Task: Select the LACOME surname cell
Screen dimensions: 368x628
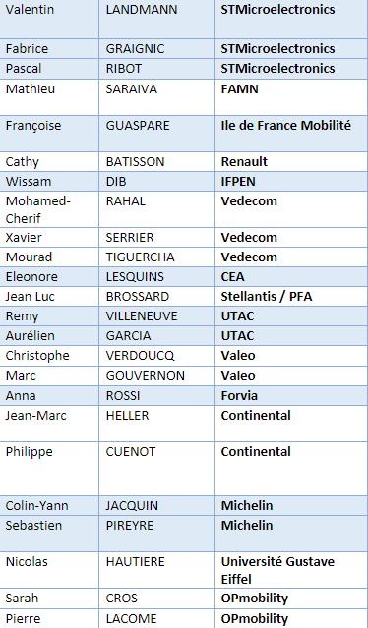Action: coord(156,619)
